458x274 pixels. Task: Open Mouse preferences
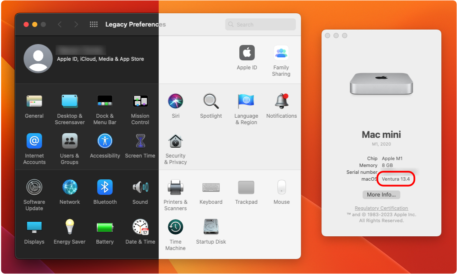[x=282, y=187]
